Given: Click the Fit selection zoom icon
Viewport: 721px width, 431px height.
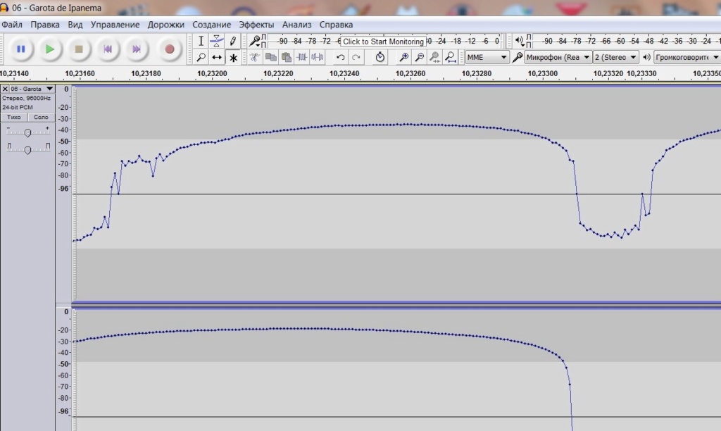Looking at the screenshot, I should click(435, 57).
